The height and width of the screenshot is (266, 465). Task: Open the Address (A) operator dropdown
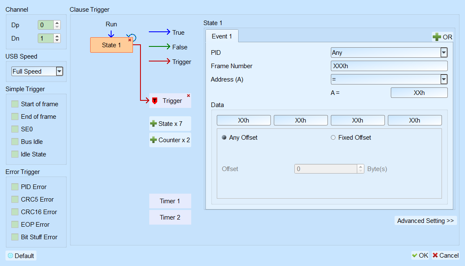(444, 79)
